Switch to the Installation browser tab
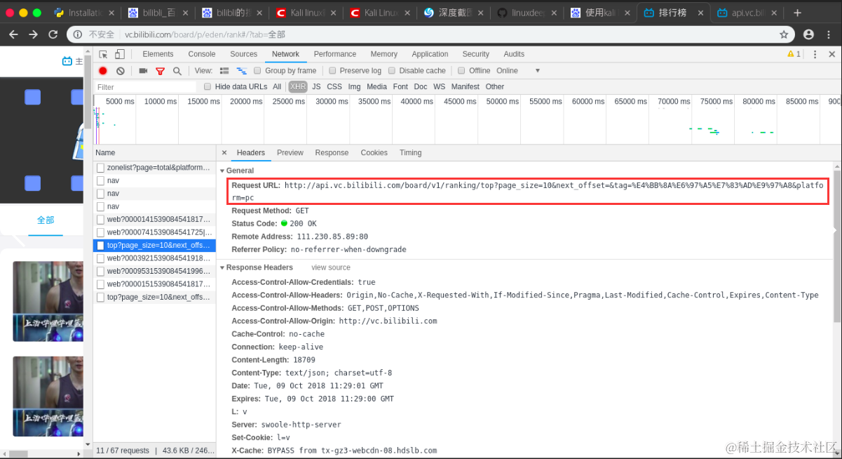The width and height of the screenshot is (842, 459). [85, 13]
